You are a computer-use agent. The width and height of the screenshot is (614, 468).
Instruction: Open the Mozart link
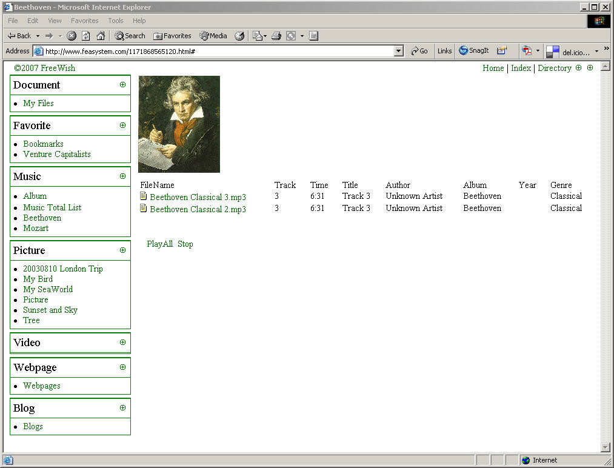click(36, 229)
